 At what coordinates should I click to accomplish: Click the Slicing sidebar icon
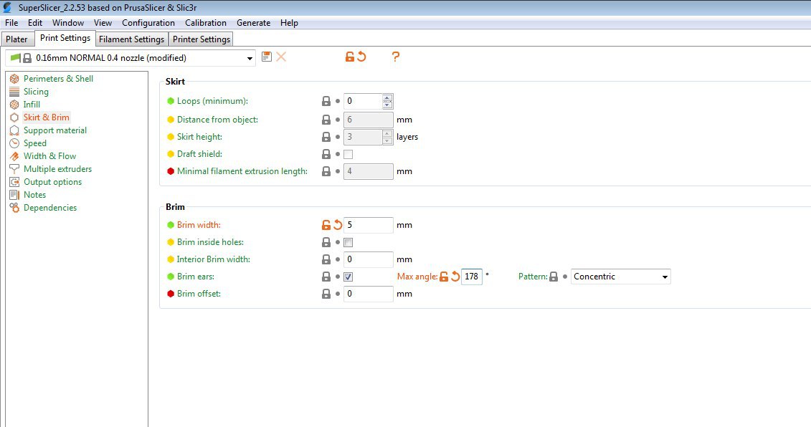point(14,92)
